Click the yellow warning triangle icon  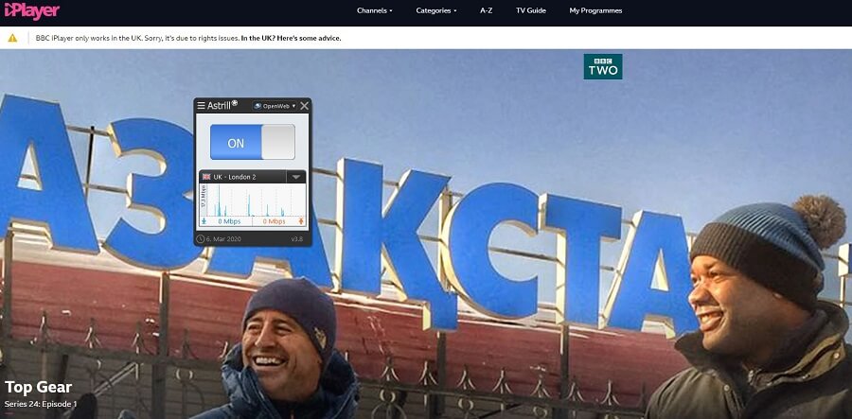[12, 38]
